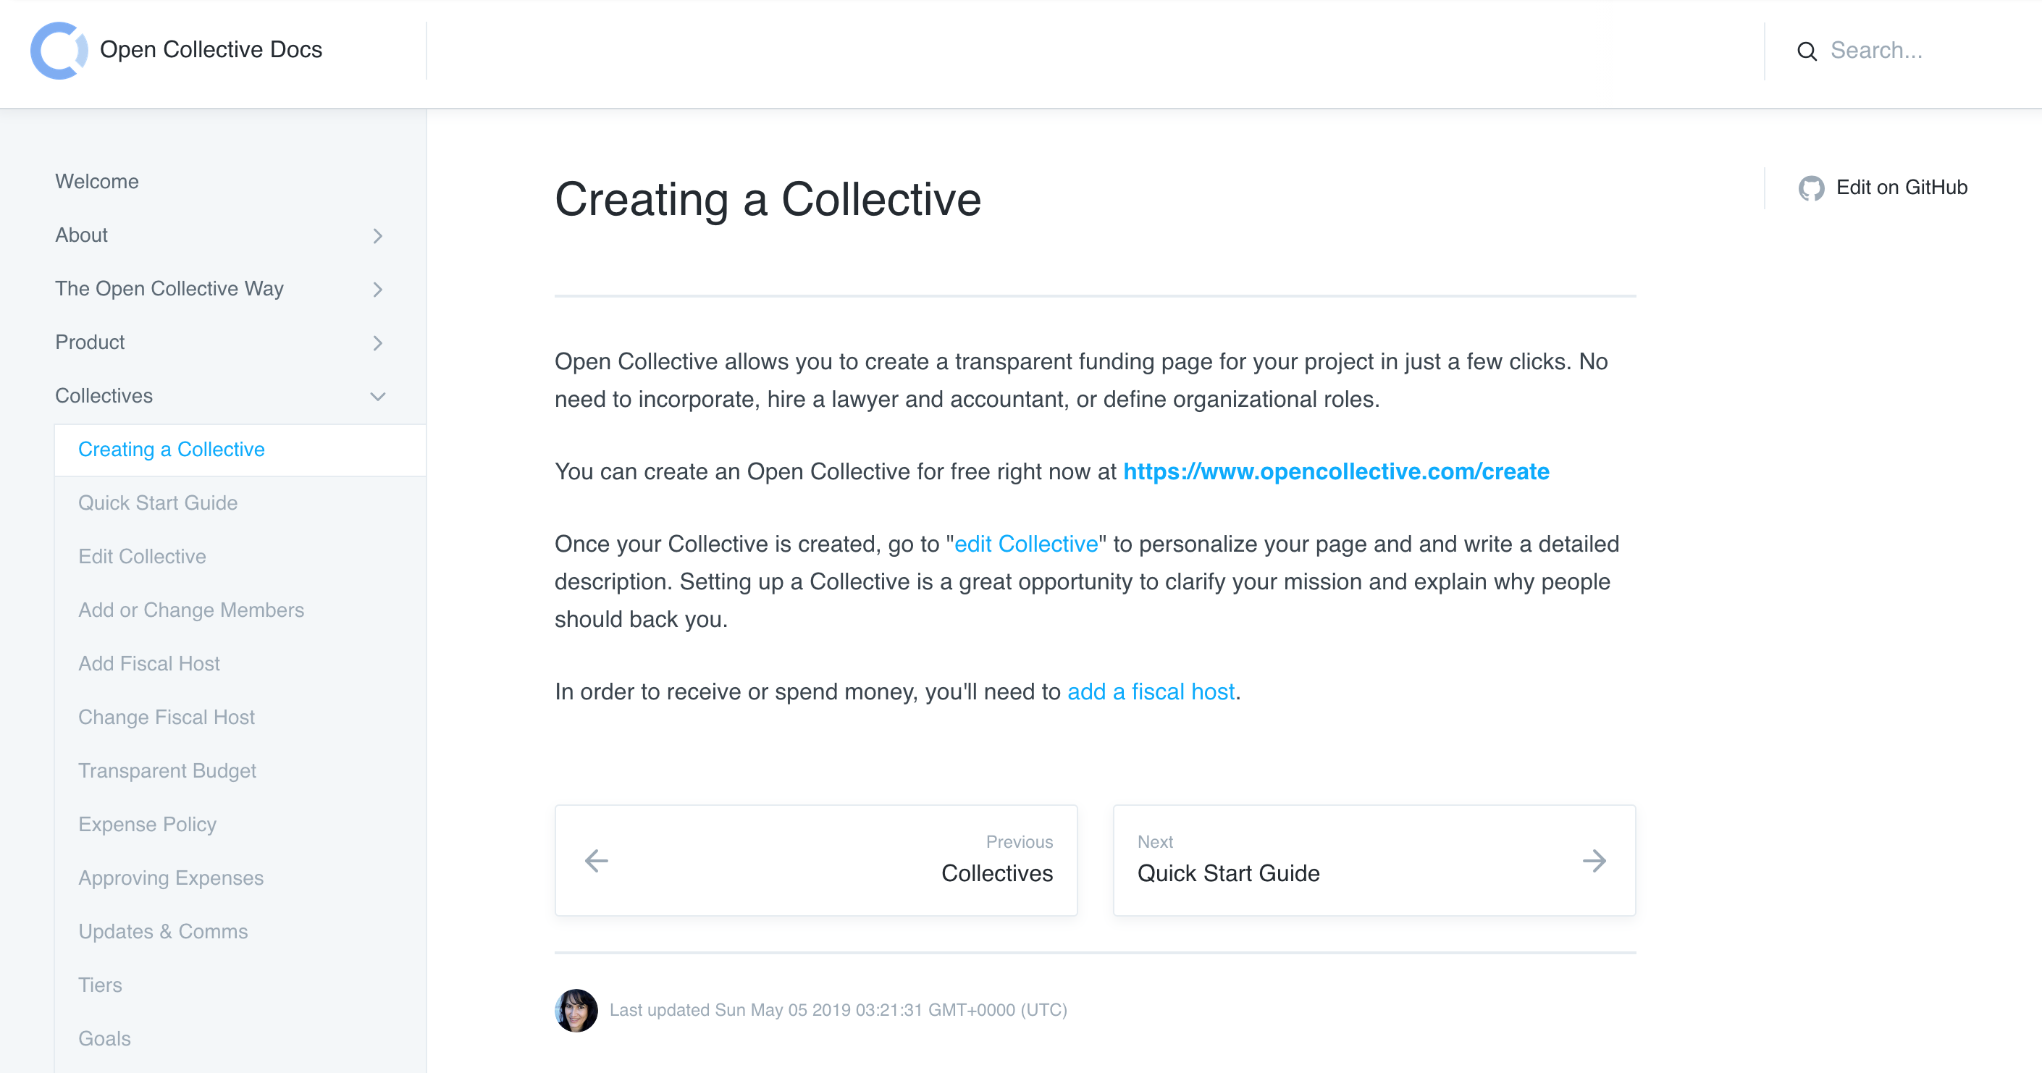Select the search magnifier icon
Image resolution: width=2042 pixels, height=1073 pixels.
[1807, 51]
